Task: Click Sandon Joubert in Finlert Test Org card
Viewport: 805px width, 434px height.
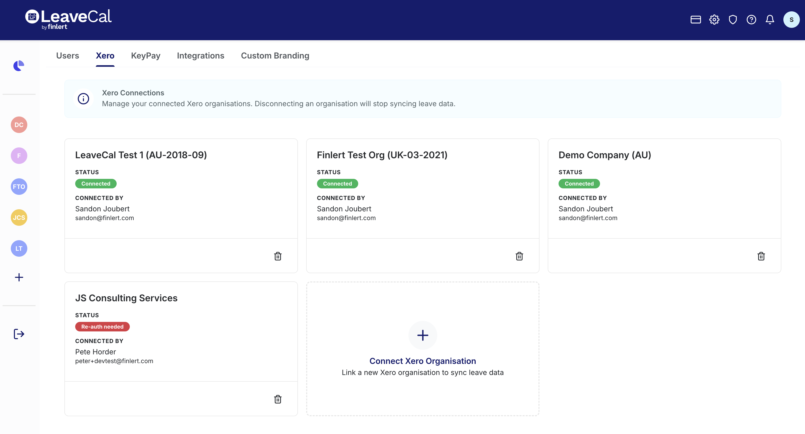Action: tap(344, 209)
